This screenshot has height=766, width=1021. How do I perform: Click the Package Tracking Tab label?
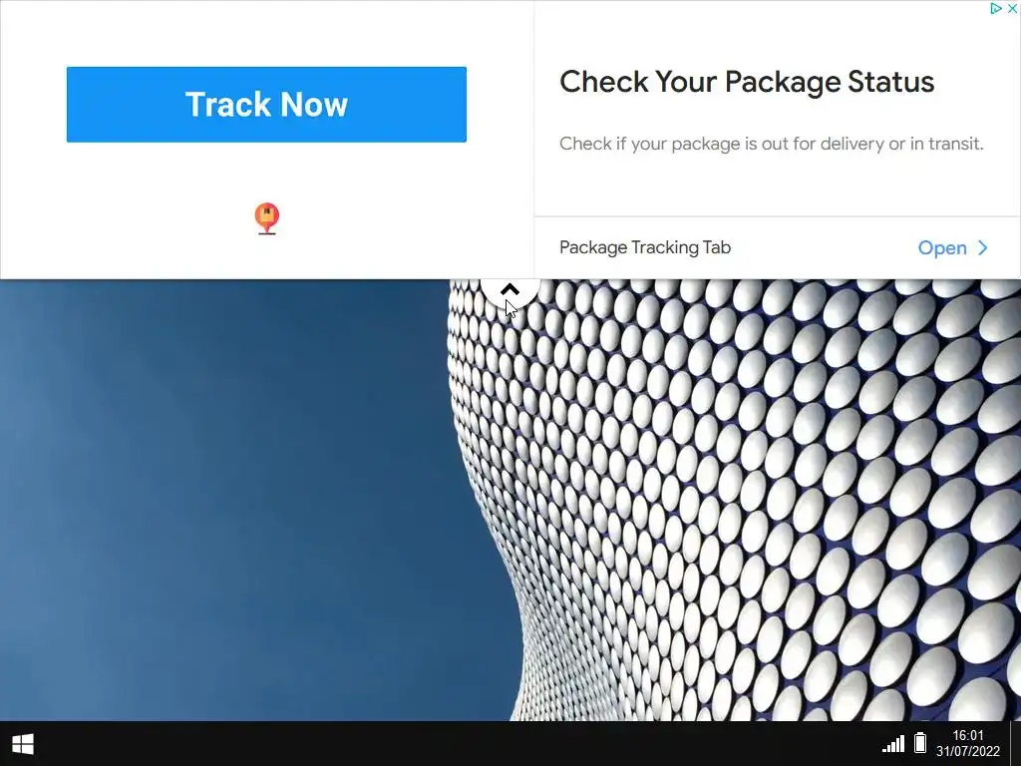(x=645, y=247)
